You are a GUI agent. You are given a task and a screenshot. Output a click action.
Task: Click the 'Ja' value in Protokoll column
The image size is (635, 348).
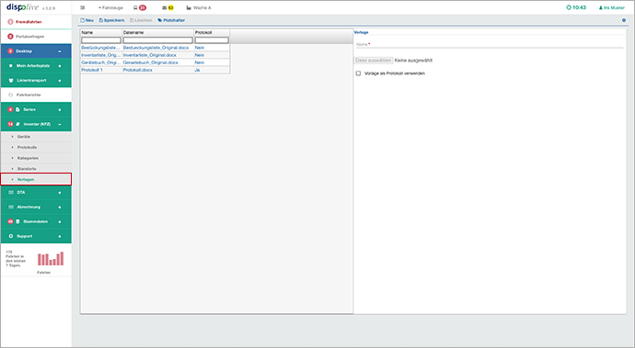197,70
